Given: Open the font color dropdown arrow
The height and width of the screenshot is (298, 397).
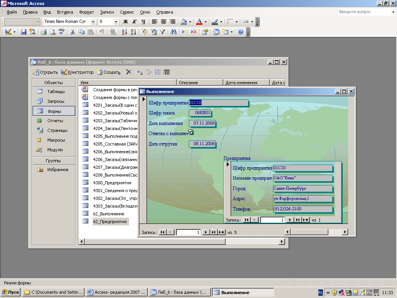Looking at the screenshot, I should (x=205, y=22).
